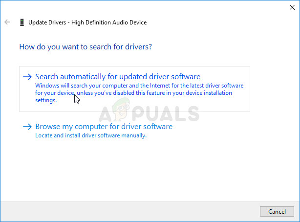
Task: Click the arrow icon beside Search automatically
Action: (x=27, y=77)
